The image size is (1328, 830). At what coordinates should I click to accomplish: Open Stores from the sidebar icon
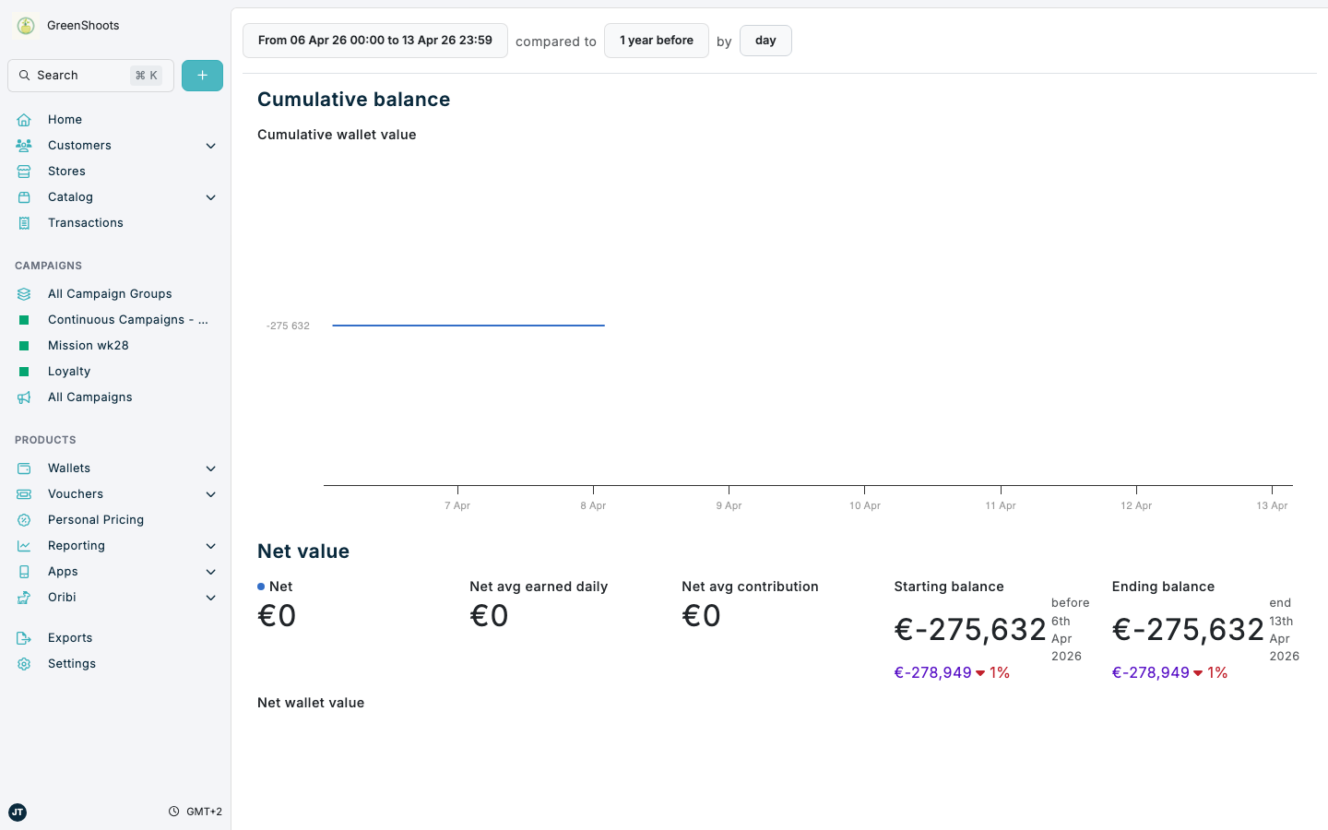tap(23, 171)
